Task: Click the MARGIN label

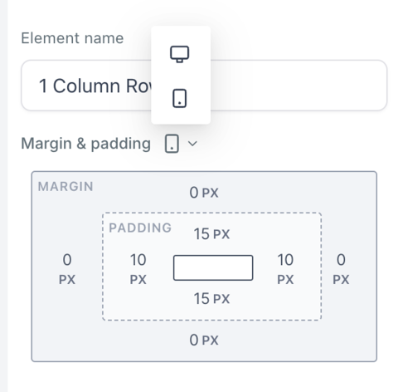Action: [66, 187]
